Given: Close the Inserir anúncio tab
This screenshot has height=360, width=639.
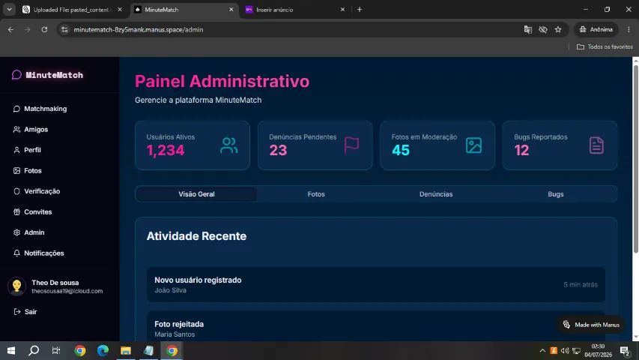Looking at the screenshot, I should pyautogui.click(x=342, y=10).
